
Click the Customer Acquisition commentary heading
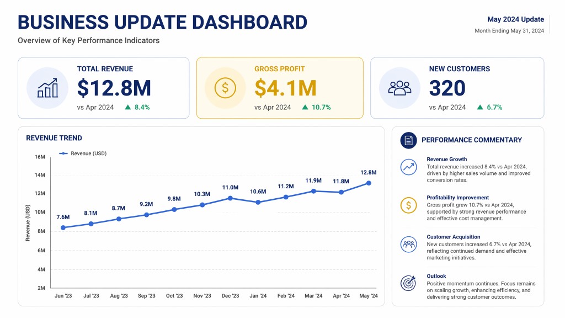[454, 237]
